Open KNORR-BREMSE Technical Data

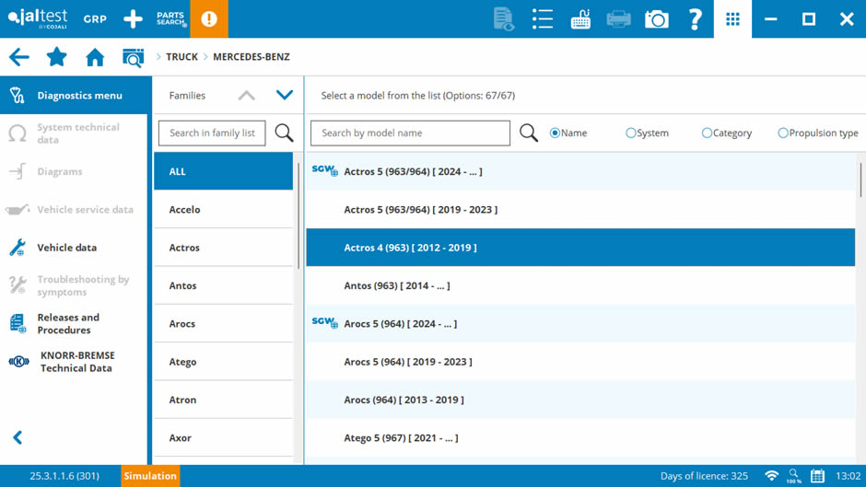pos(74,362)
